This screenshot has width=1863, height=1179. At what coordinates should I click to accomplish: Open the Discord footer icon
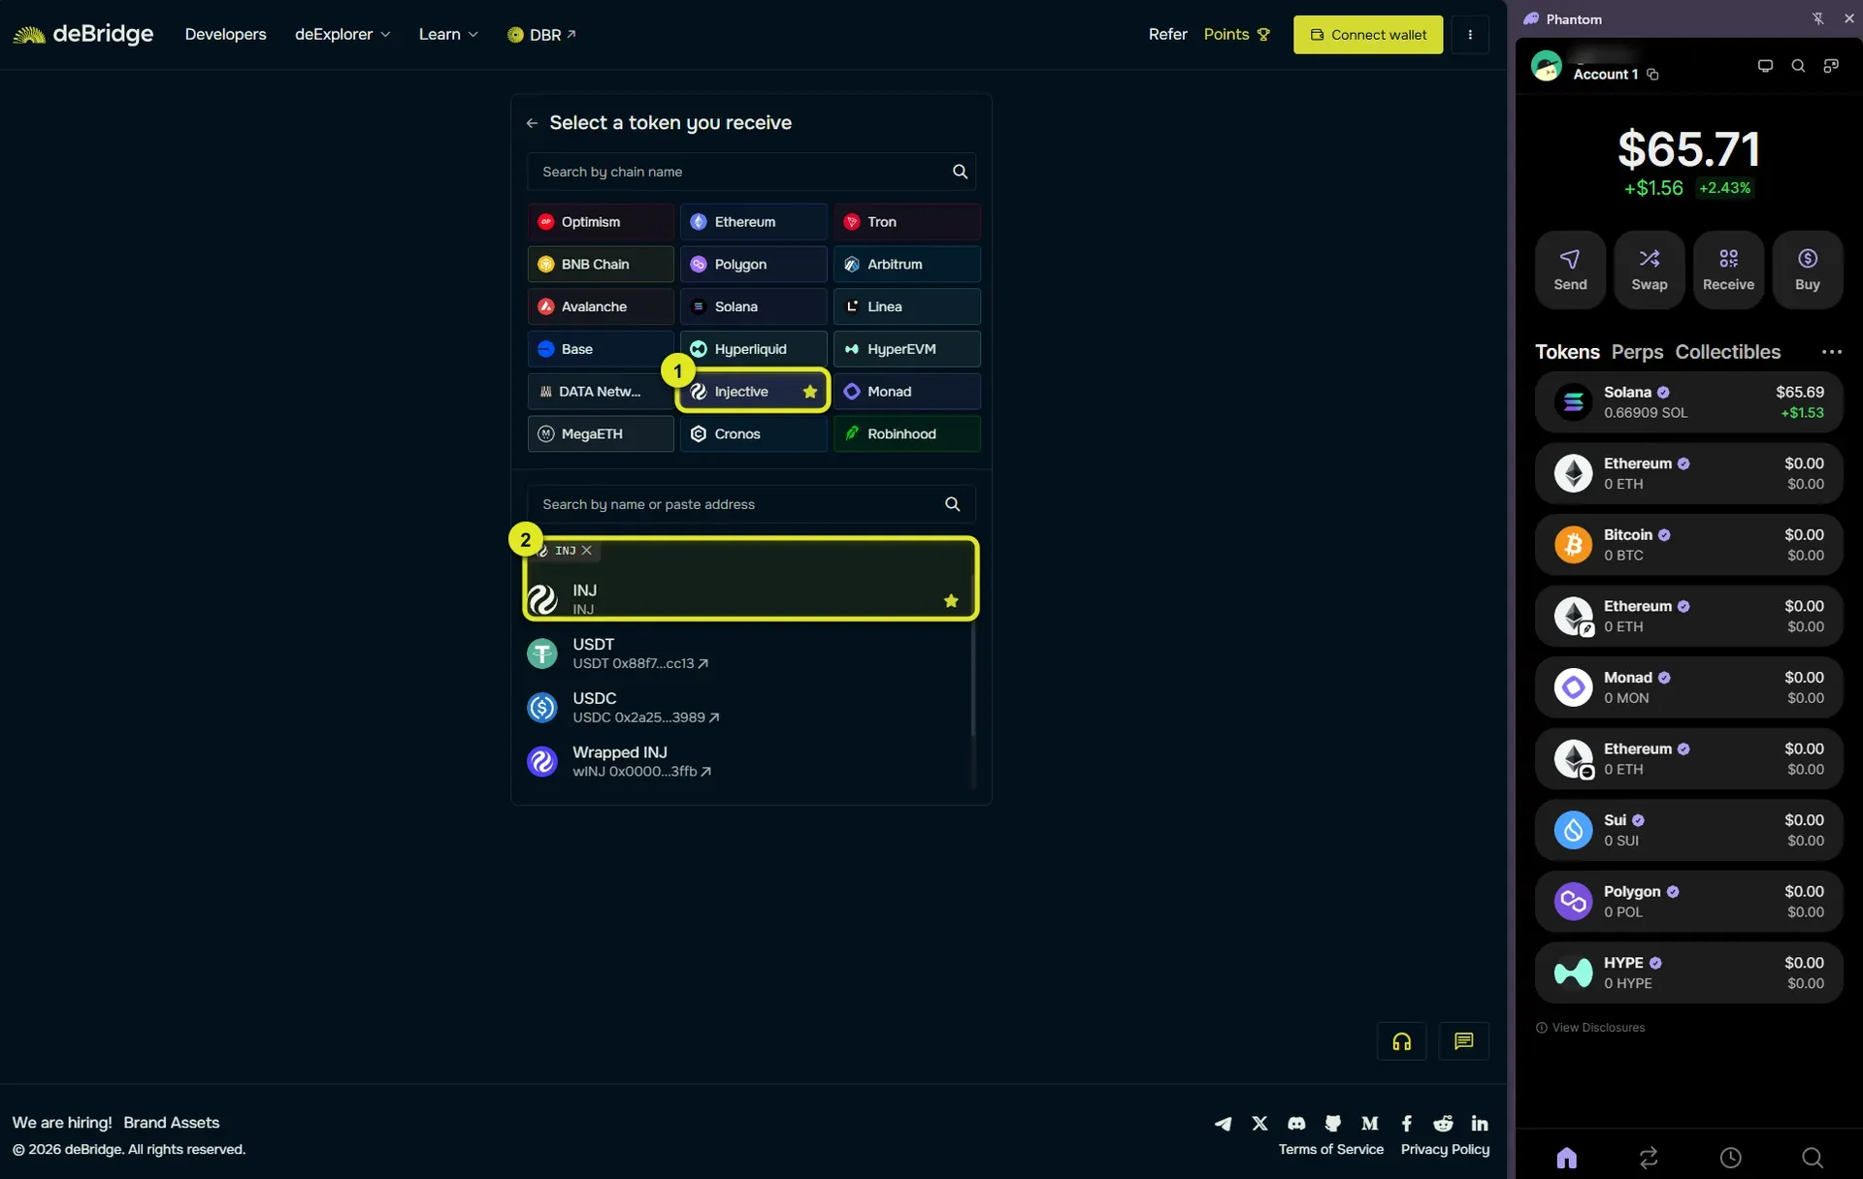pyautogui.click(x=1296, y=1123)
